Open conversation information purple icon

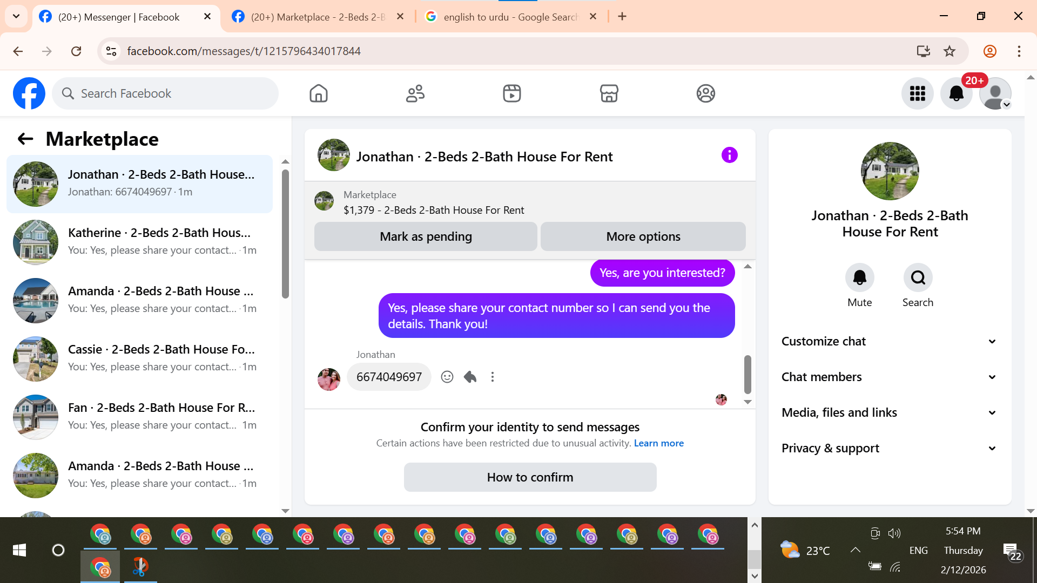click(729, 155)
